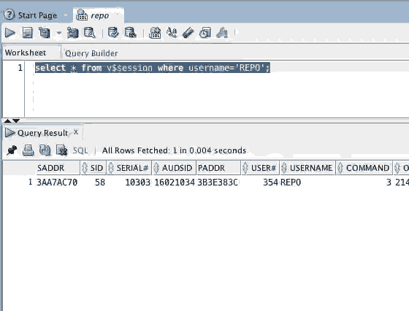The height and width of the screenshot is (311, 409).
Task: Close the Query Result tab
Action: click(x=76, y=132)
